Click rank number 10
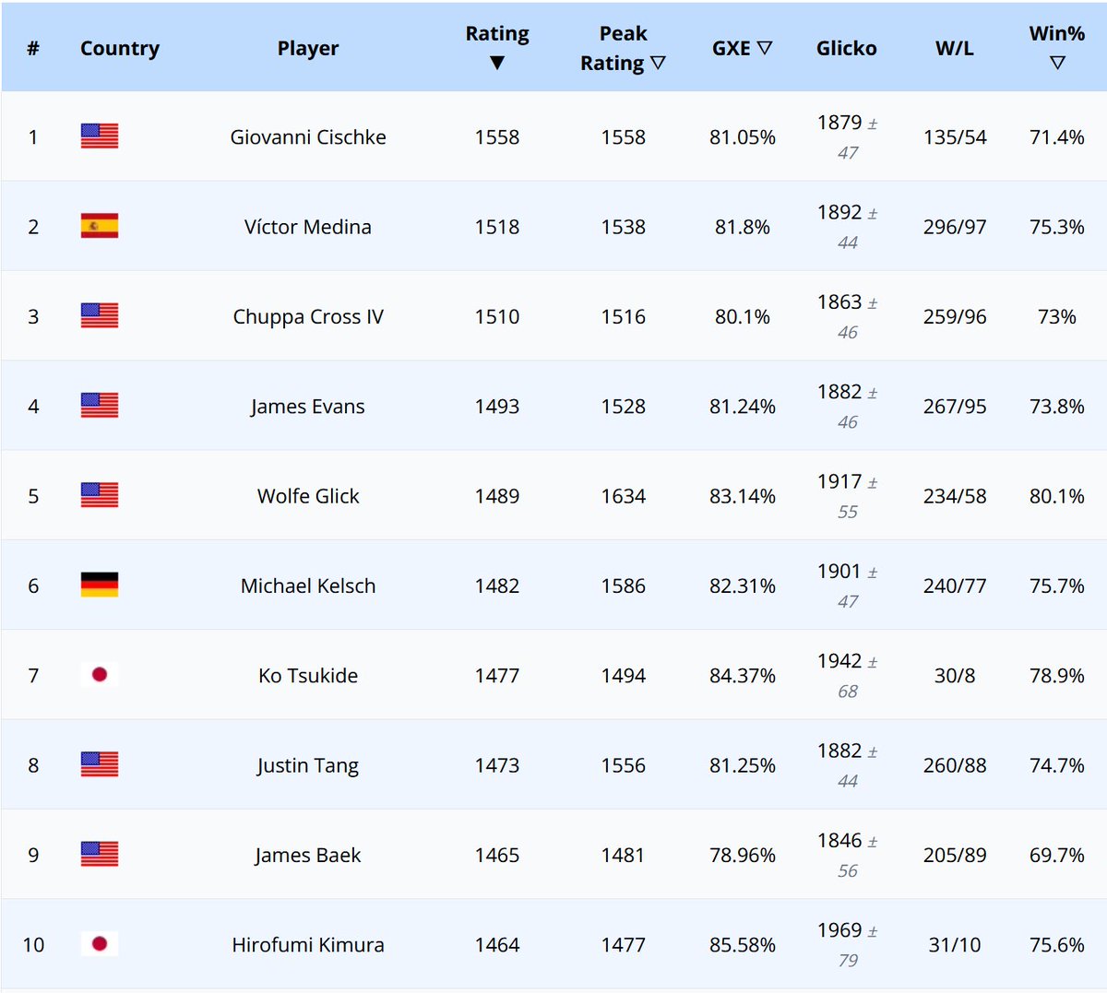 click(x=33, y=944)
